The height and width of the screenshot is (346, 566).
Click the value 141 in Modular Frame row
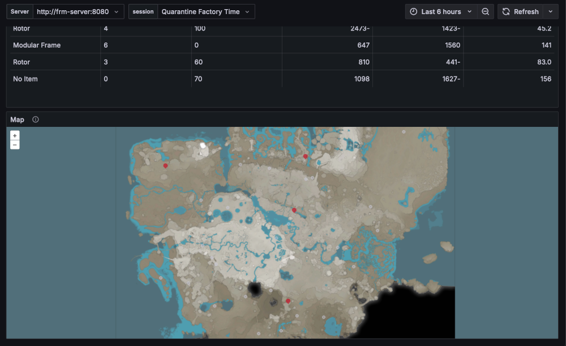click(546, 45)
